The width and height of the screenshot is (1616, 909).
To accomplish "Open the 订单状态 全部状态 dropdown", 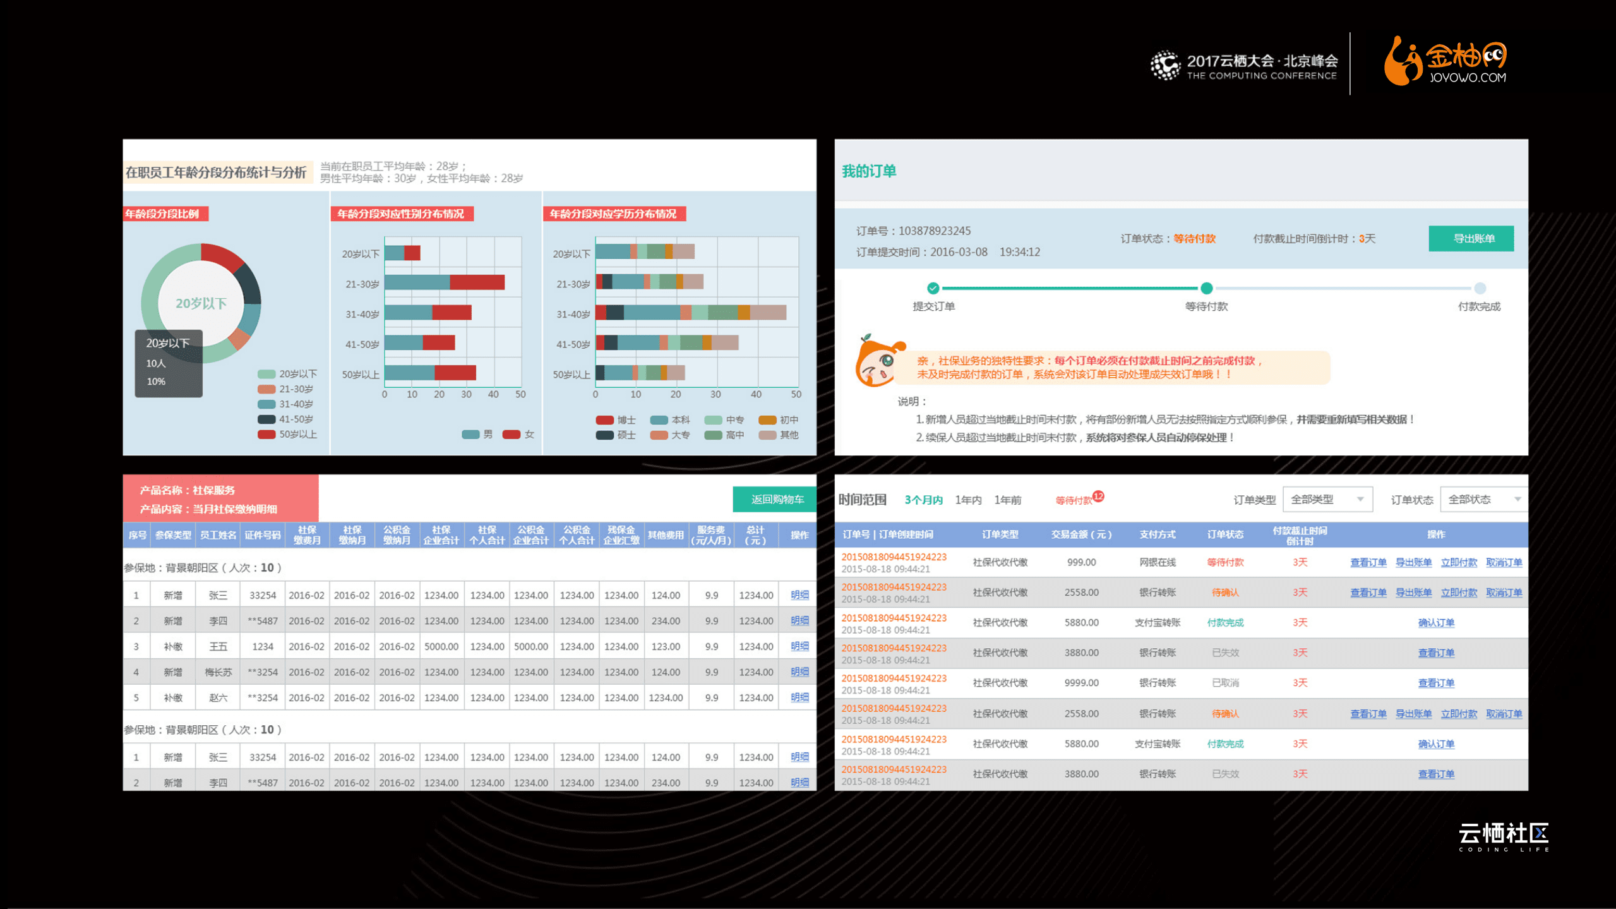I will (x=1483, y=500).
